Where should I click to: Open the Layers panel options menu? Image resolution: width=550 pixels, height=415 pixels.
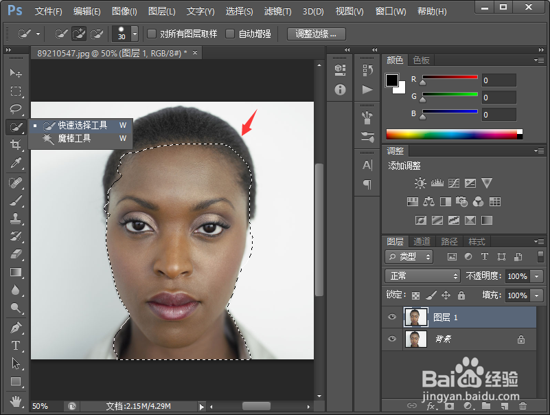pyautogui.click(x=539, y=241)
